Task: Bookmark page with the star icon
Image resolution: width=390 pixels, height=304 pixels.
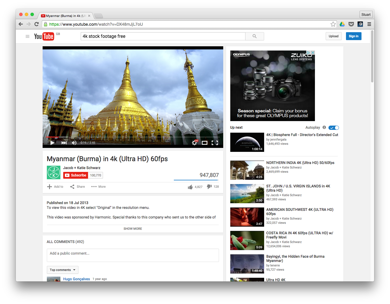Action: (333, 24)
